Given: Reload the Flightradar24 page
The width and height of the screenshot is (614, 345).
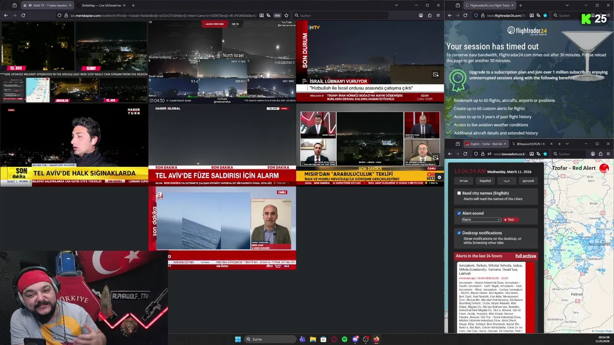Looking at the screenshot, I should pyautogui.click(x=465, y=15).
